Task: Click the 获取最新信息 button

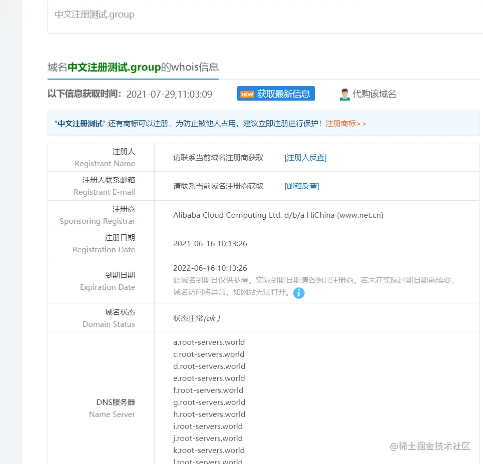Action: coord(276,94)
